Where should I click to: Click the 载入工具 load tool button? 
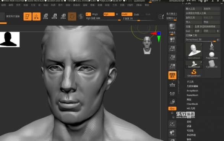193,9
